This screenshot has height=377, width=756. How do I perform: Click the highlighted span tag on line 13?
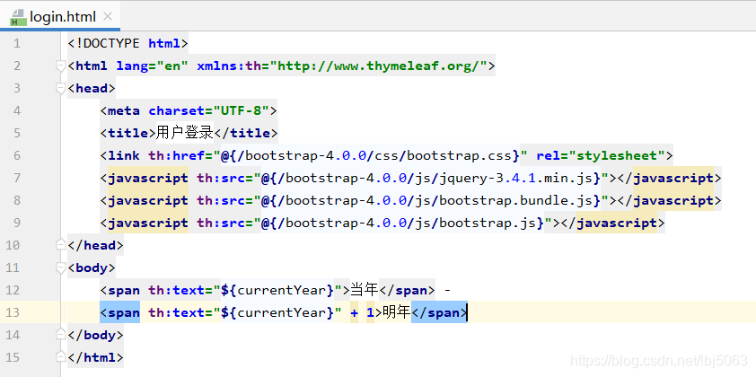coord(120,312)
